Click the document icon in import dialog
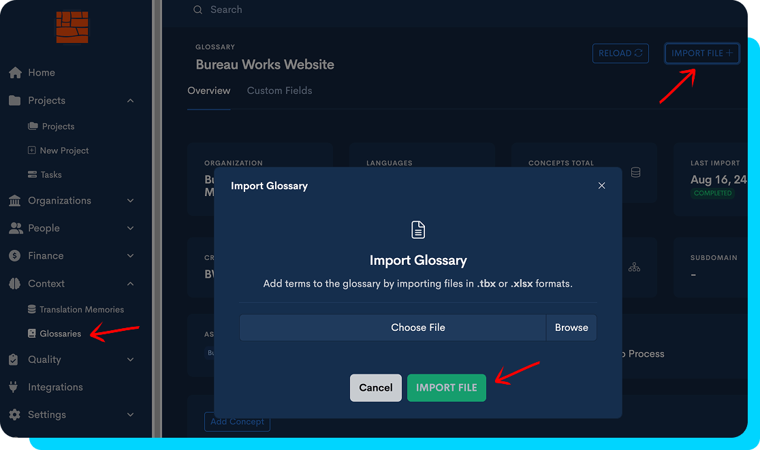The height and width of the screenshot is (450, 760). point(418,229)
